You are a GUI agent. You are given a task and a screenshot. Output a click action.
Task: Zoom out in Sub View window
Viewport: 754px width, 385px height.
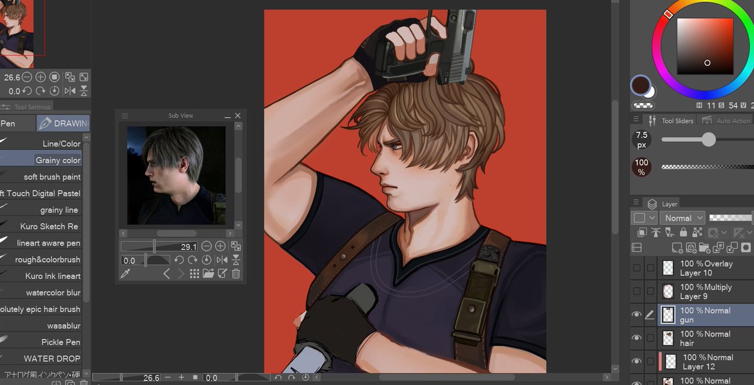(207, 246)
